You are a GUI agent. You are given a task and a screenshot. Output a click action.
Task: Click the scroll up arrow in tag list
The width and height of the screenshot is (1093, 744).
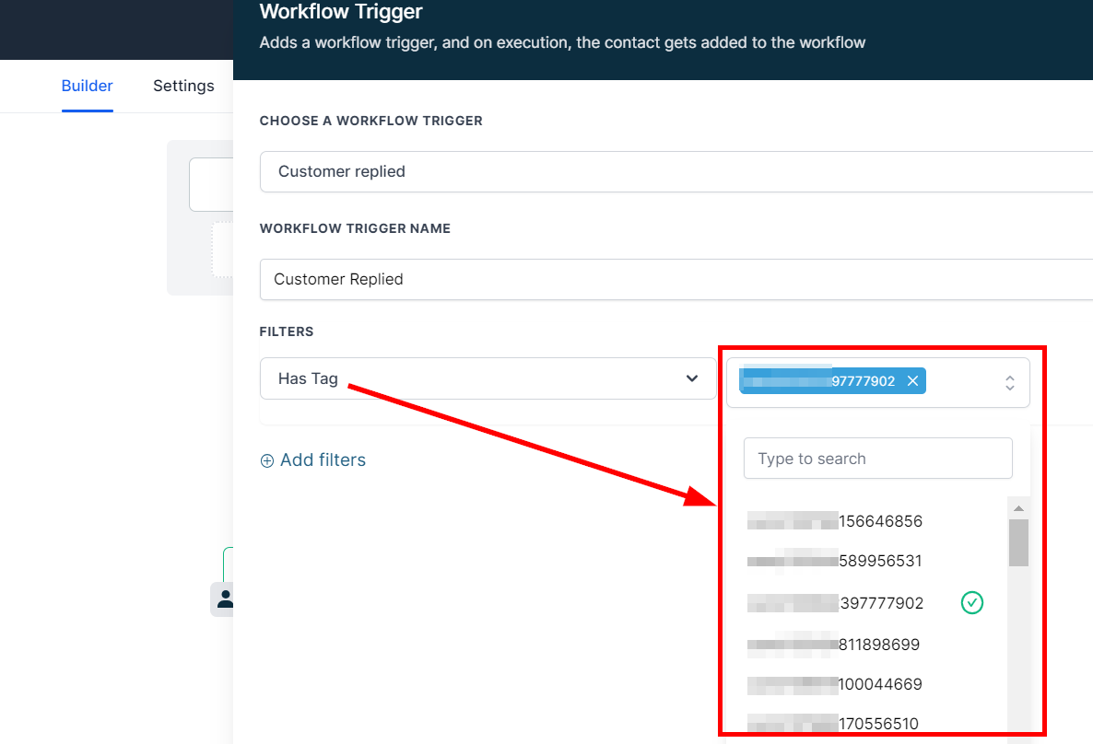pyautogui.click(x=1018, y=508)
